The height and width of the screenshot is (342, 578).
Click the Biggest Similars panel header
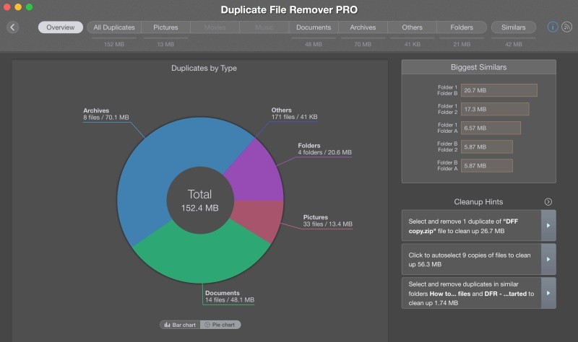(478, 67)
